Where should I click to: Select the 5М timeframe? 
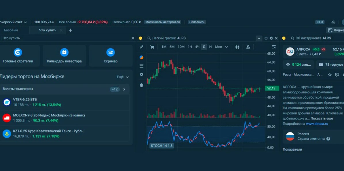pos(172,47)
